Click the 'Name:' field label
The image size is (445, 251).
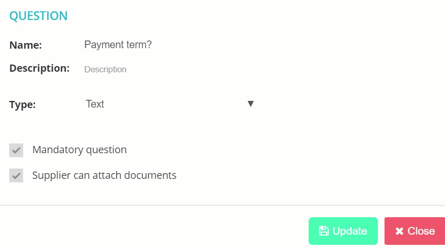26,45
